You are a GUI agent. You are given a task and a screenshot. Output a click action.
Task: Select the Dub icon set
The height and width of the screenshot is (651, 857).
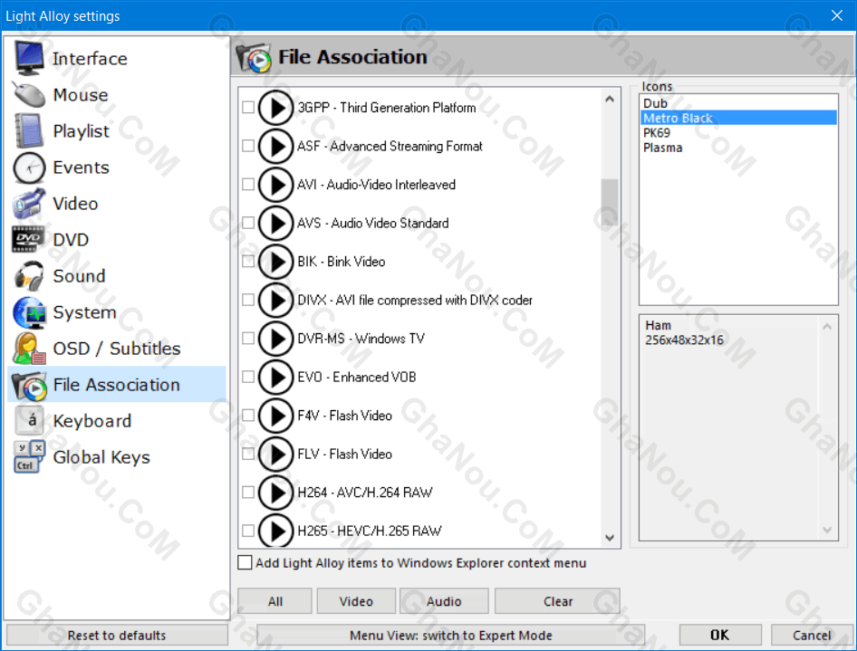(738, 103)
